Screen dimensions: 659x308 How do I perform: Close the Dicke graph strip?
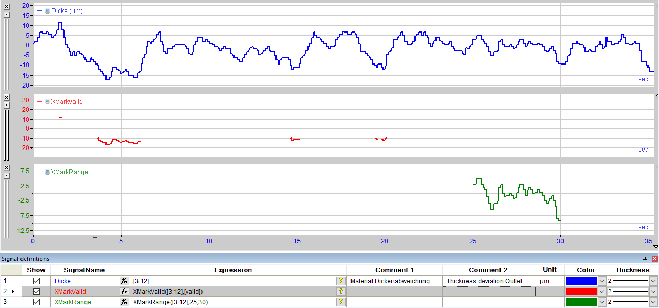pyautogui.click(x=6, y=7)
